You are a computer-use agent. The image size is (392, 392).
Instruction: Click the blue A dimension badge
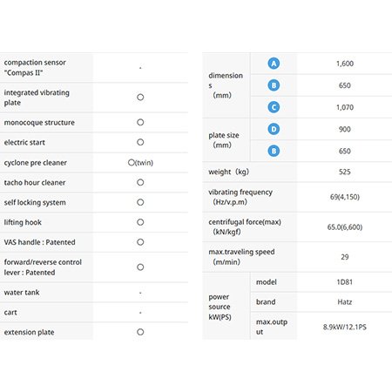click(274, 64)
